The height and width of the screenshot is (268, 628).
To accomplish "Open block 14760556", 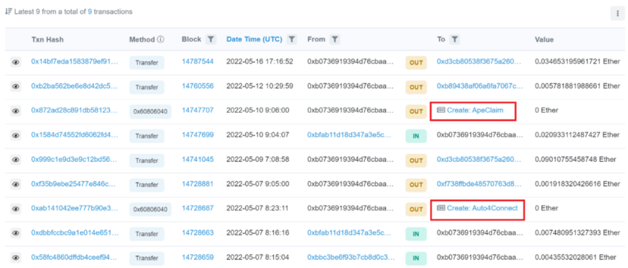I will [x=198, y=86].
